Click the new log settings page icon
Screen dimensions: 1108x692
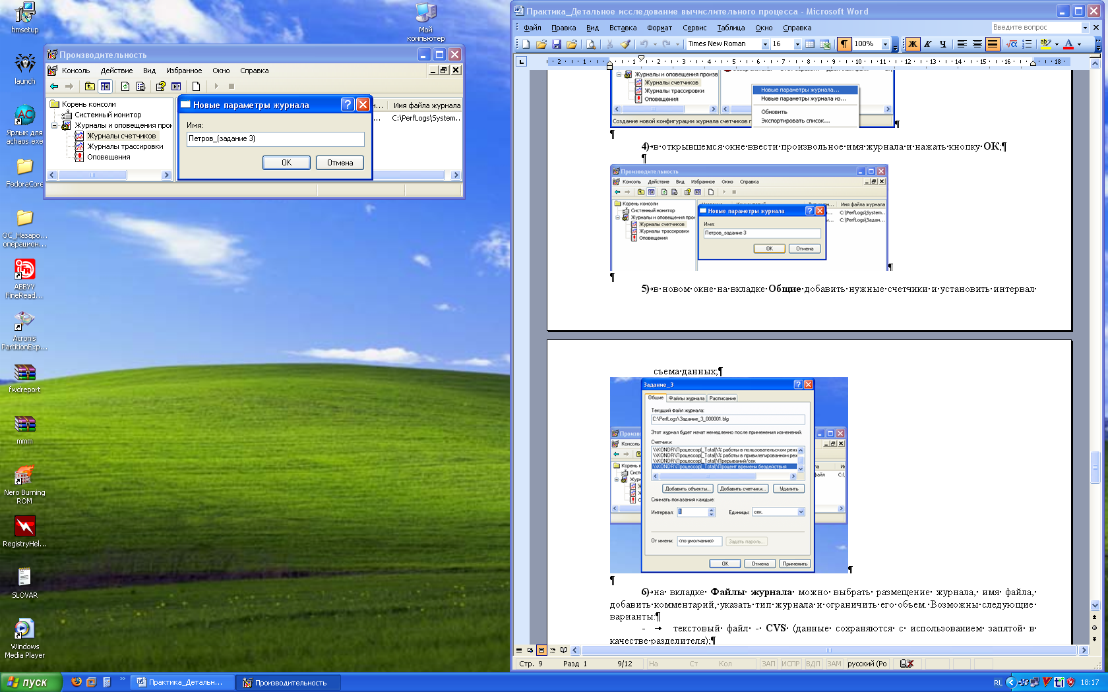196,86
